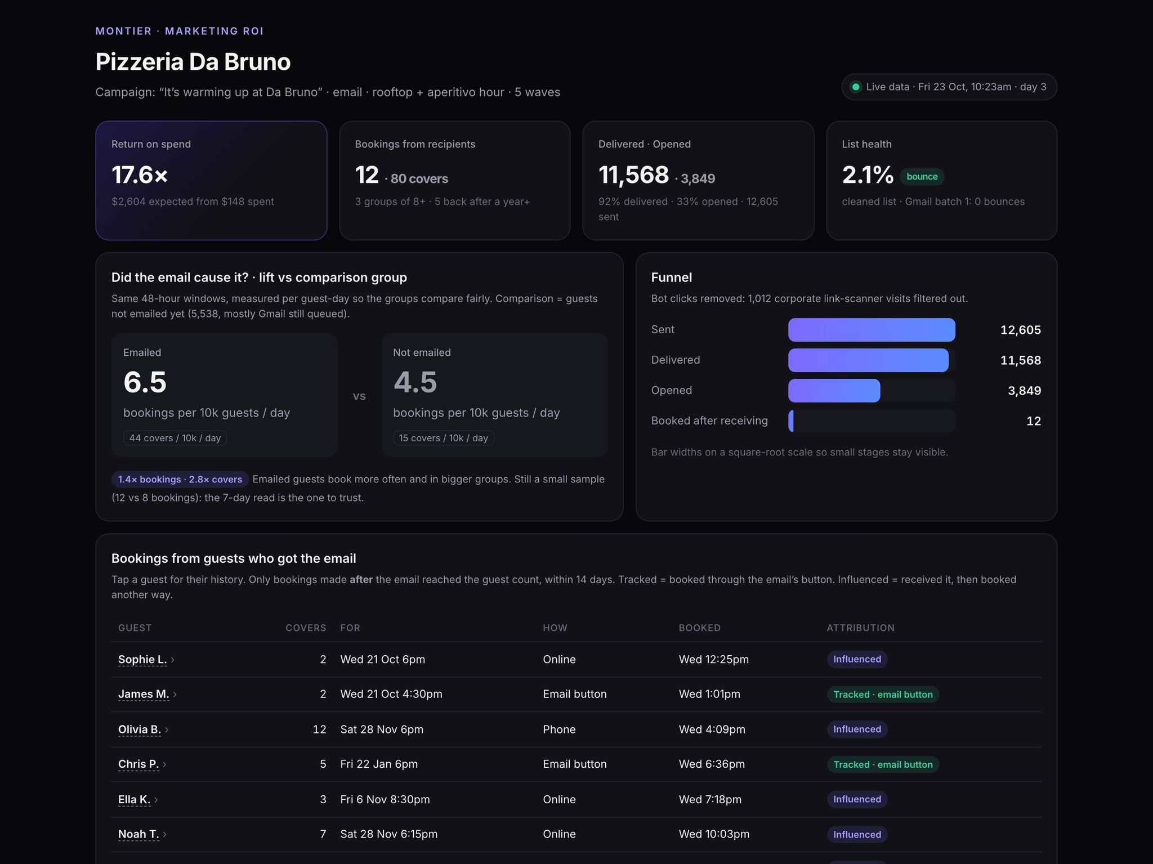Select the Bookings from recipients card
1153x864 pixels.
click(455, 181)
